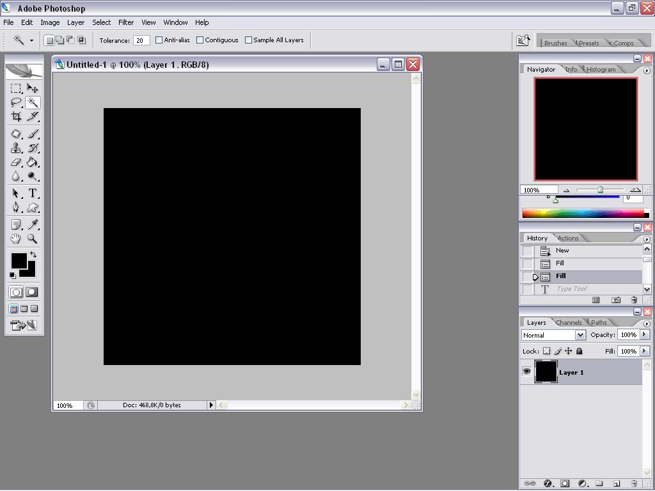Viewport: 655px width, 491px height.
Task: Select the Horizontal Type tool
Action: coord(32,193)
